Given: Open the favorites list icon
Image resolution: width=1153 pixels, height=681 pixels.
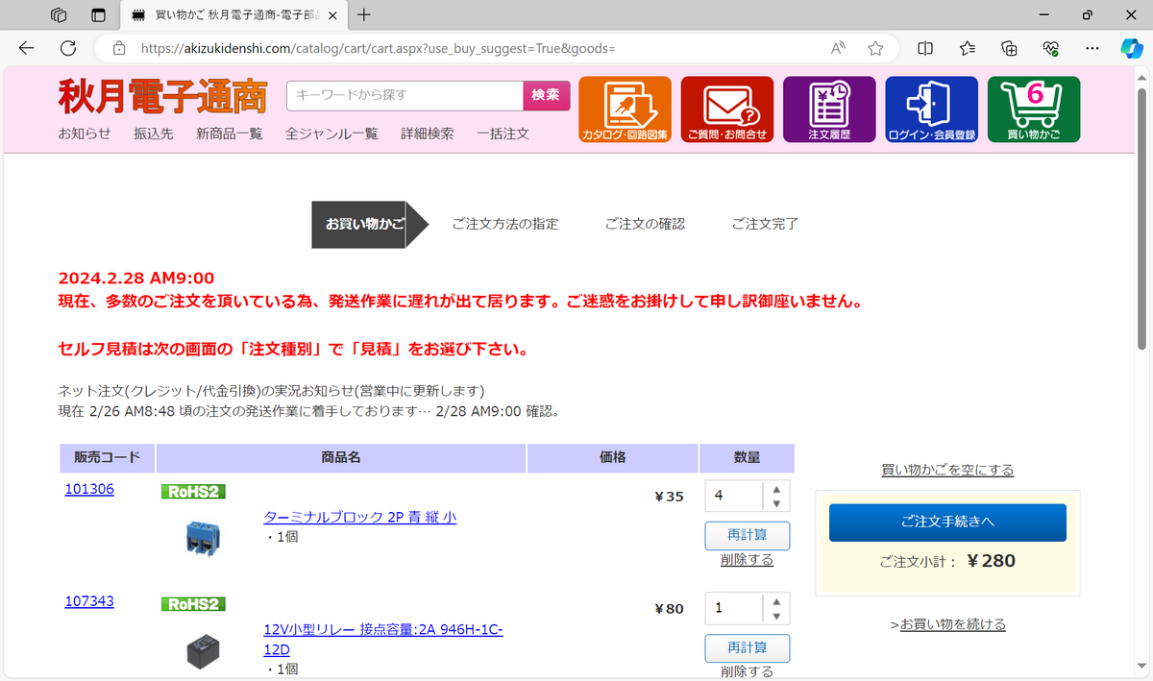Looking at the screenshot, I should (x=968, y=48).
